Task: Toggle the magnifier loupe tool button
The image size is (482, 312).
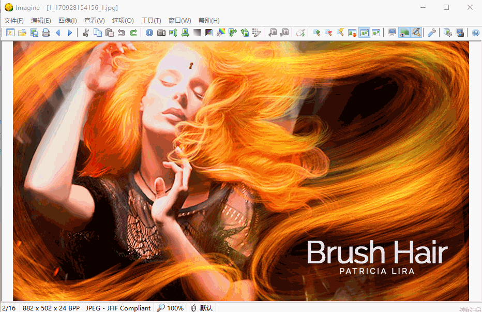Action: tap(416, 33)
